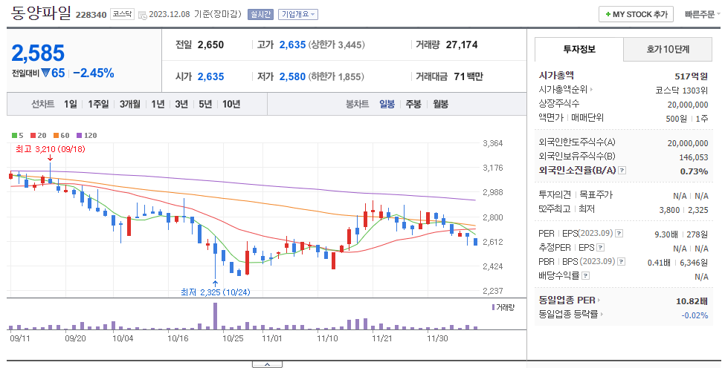Click the 거래량 value 27,174
725x368 pixels.
462,45
